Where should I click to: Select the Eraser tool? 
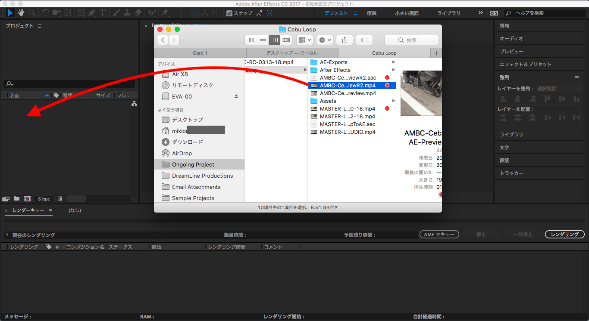pos(138,13)
